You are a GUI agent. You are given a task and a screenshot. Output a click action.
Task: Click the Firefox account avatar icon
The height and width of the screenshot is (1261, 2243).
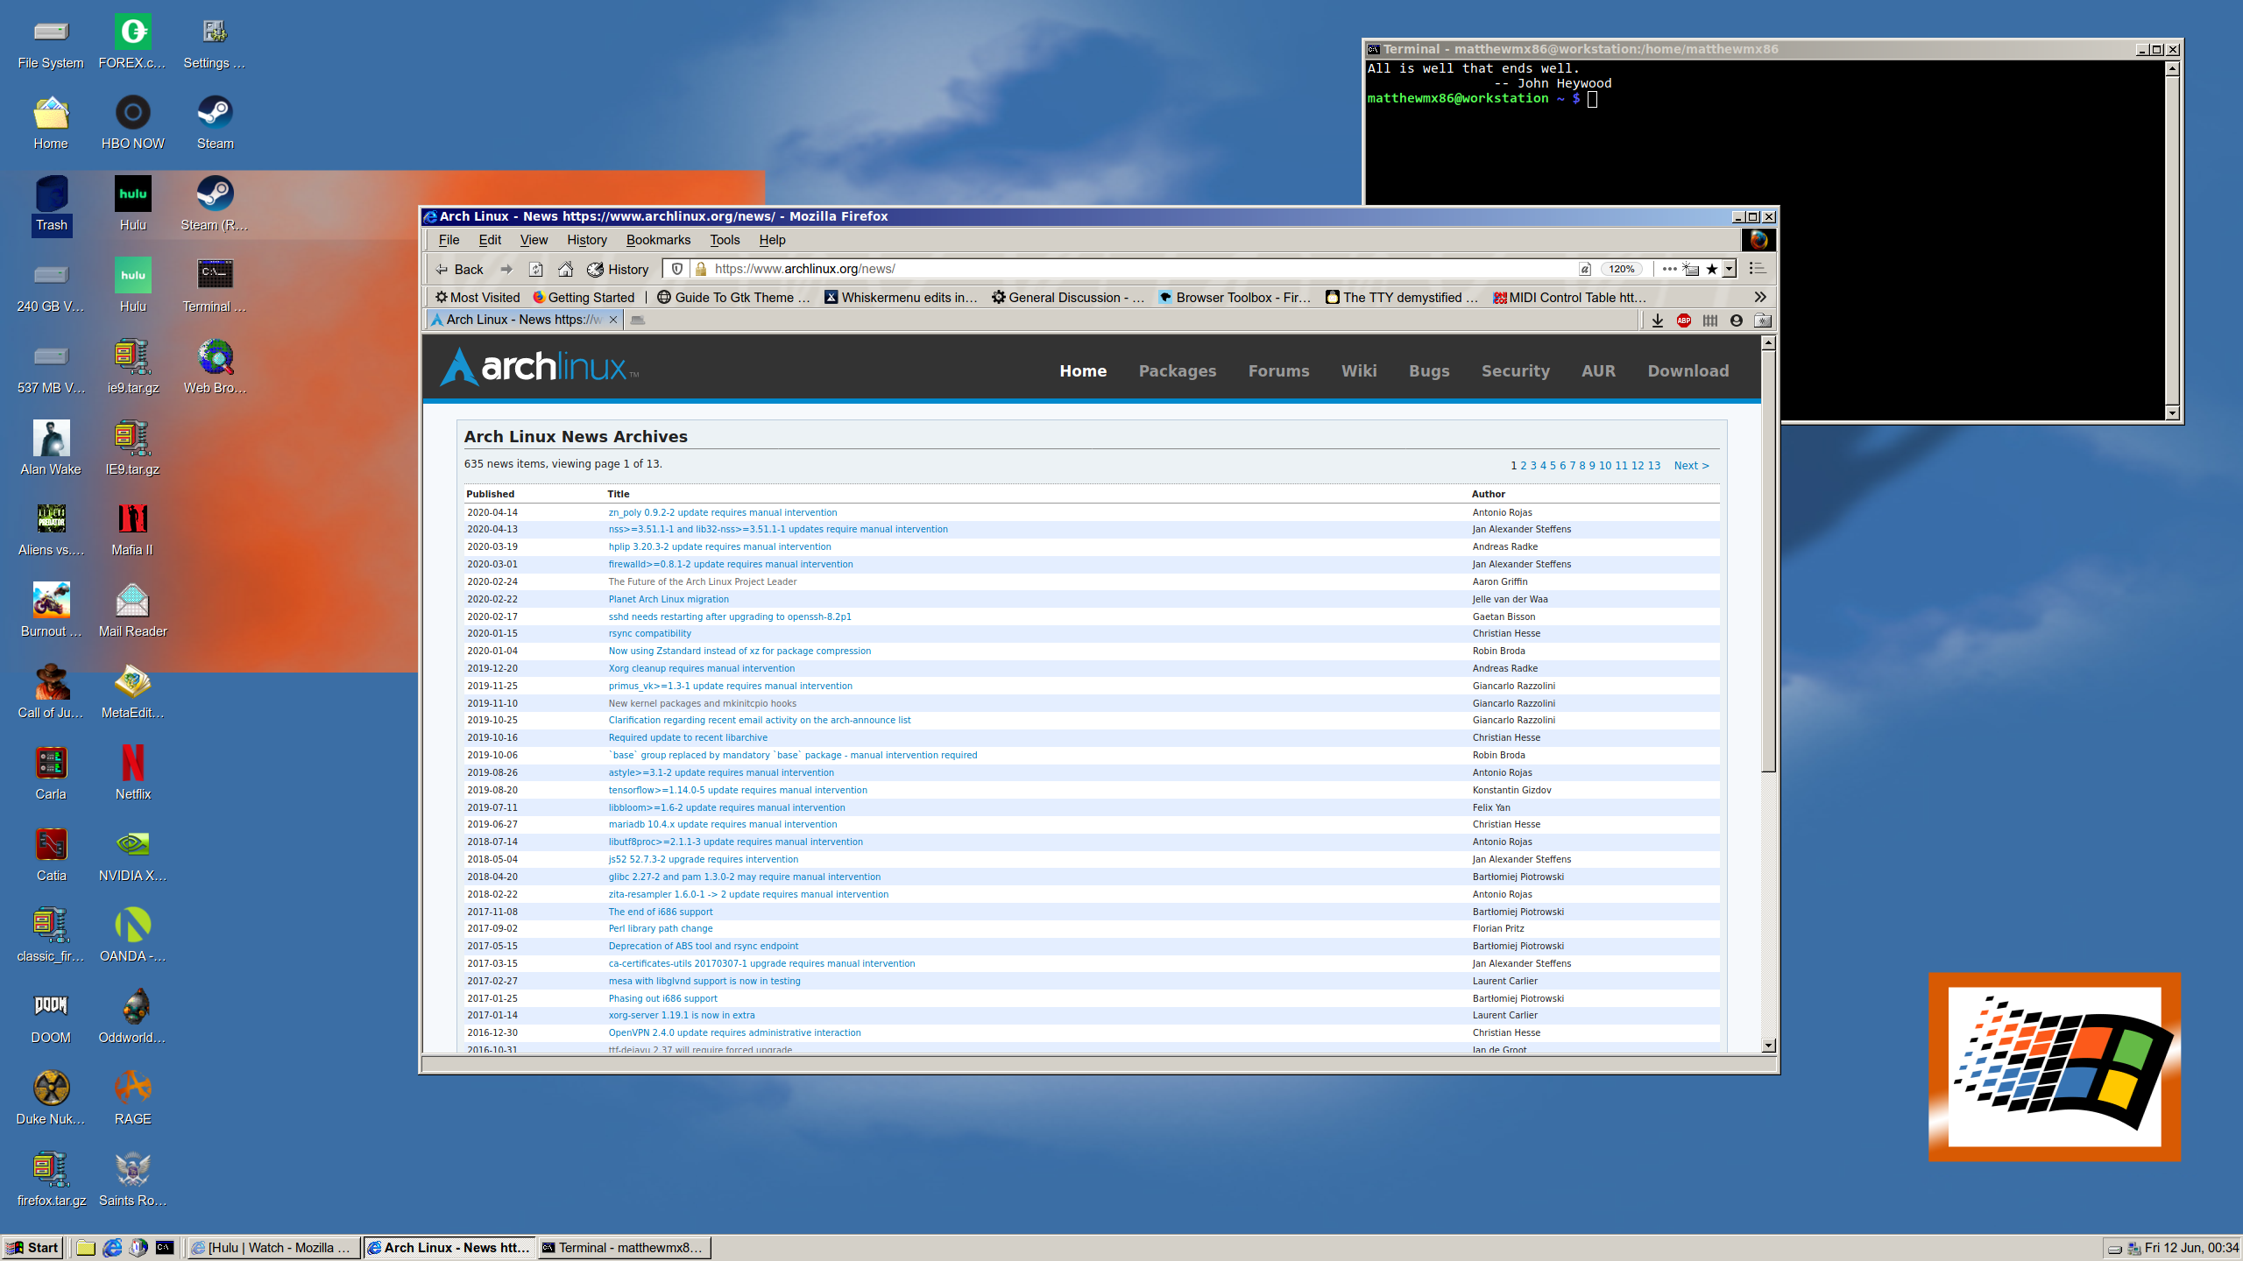1736,321
